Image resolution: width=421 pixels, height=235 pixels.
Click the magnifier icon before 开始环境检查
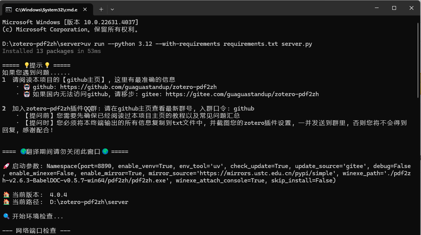tap(6, 216)
